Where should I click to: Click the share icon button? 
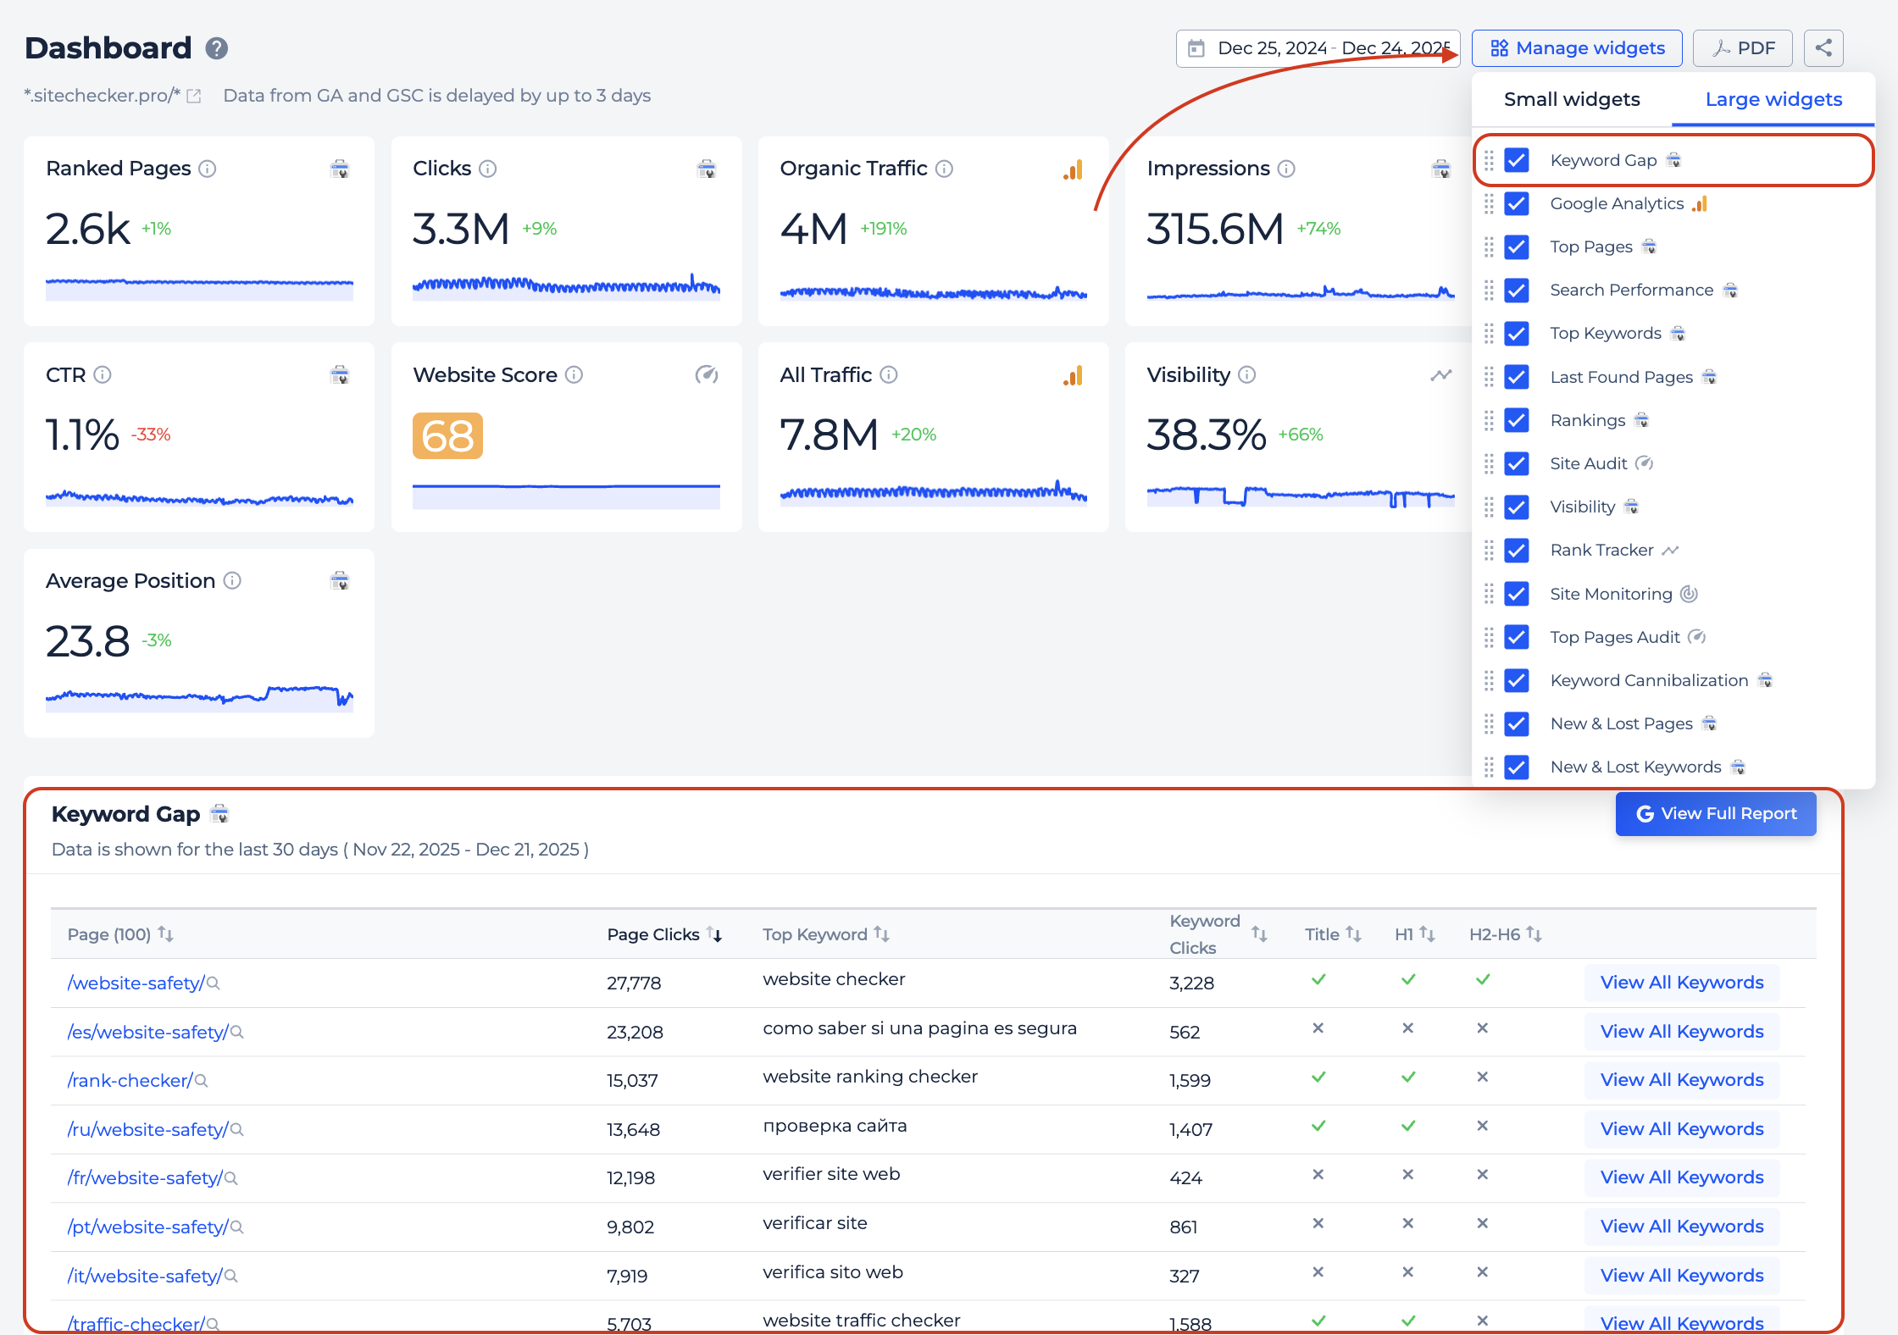(x=1823, y=48)
